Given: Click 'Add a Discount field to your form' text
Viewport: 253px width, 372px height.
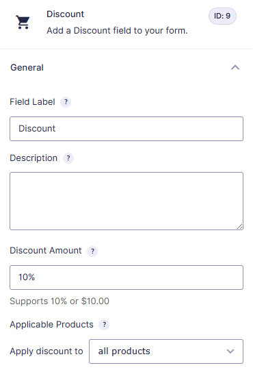Looking at the screenshot, I should 117,31.
